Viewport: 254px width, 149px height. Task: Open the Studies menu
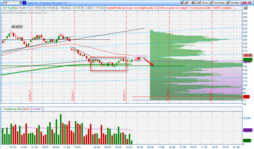[233, 3]
